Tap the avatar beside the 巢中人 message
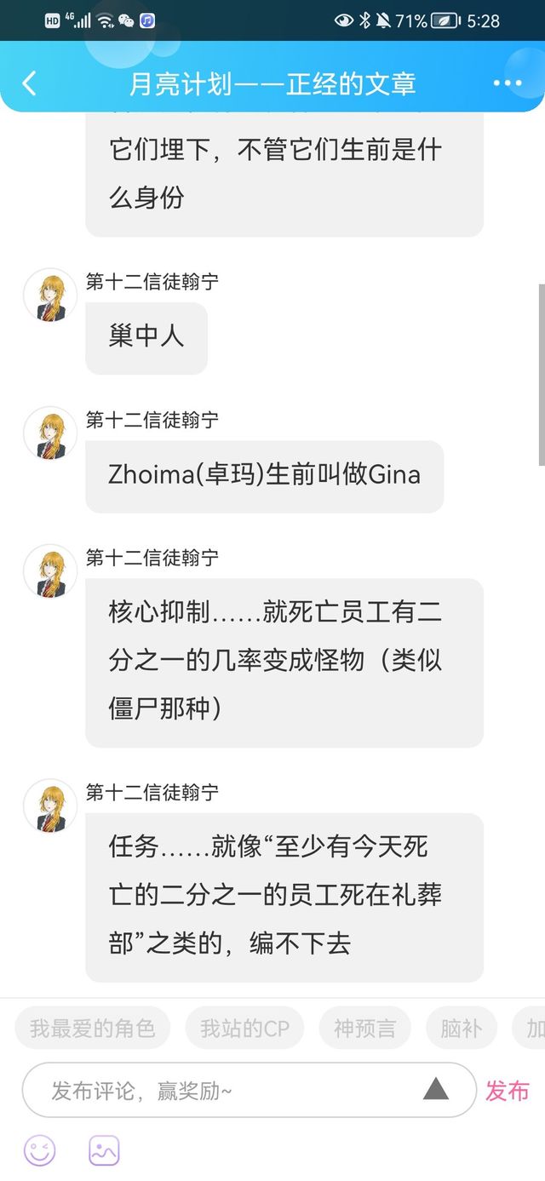 tap(50, 295)
